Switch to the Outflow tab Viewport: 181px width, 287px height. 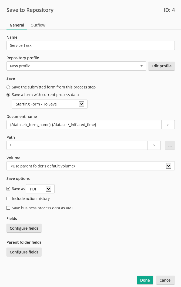coord(38,25)
